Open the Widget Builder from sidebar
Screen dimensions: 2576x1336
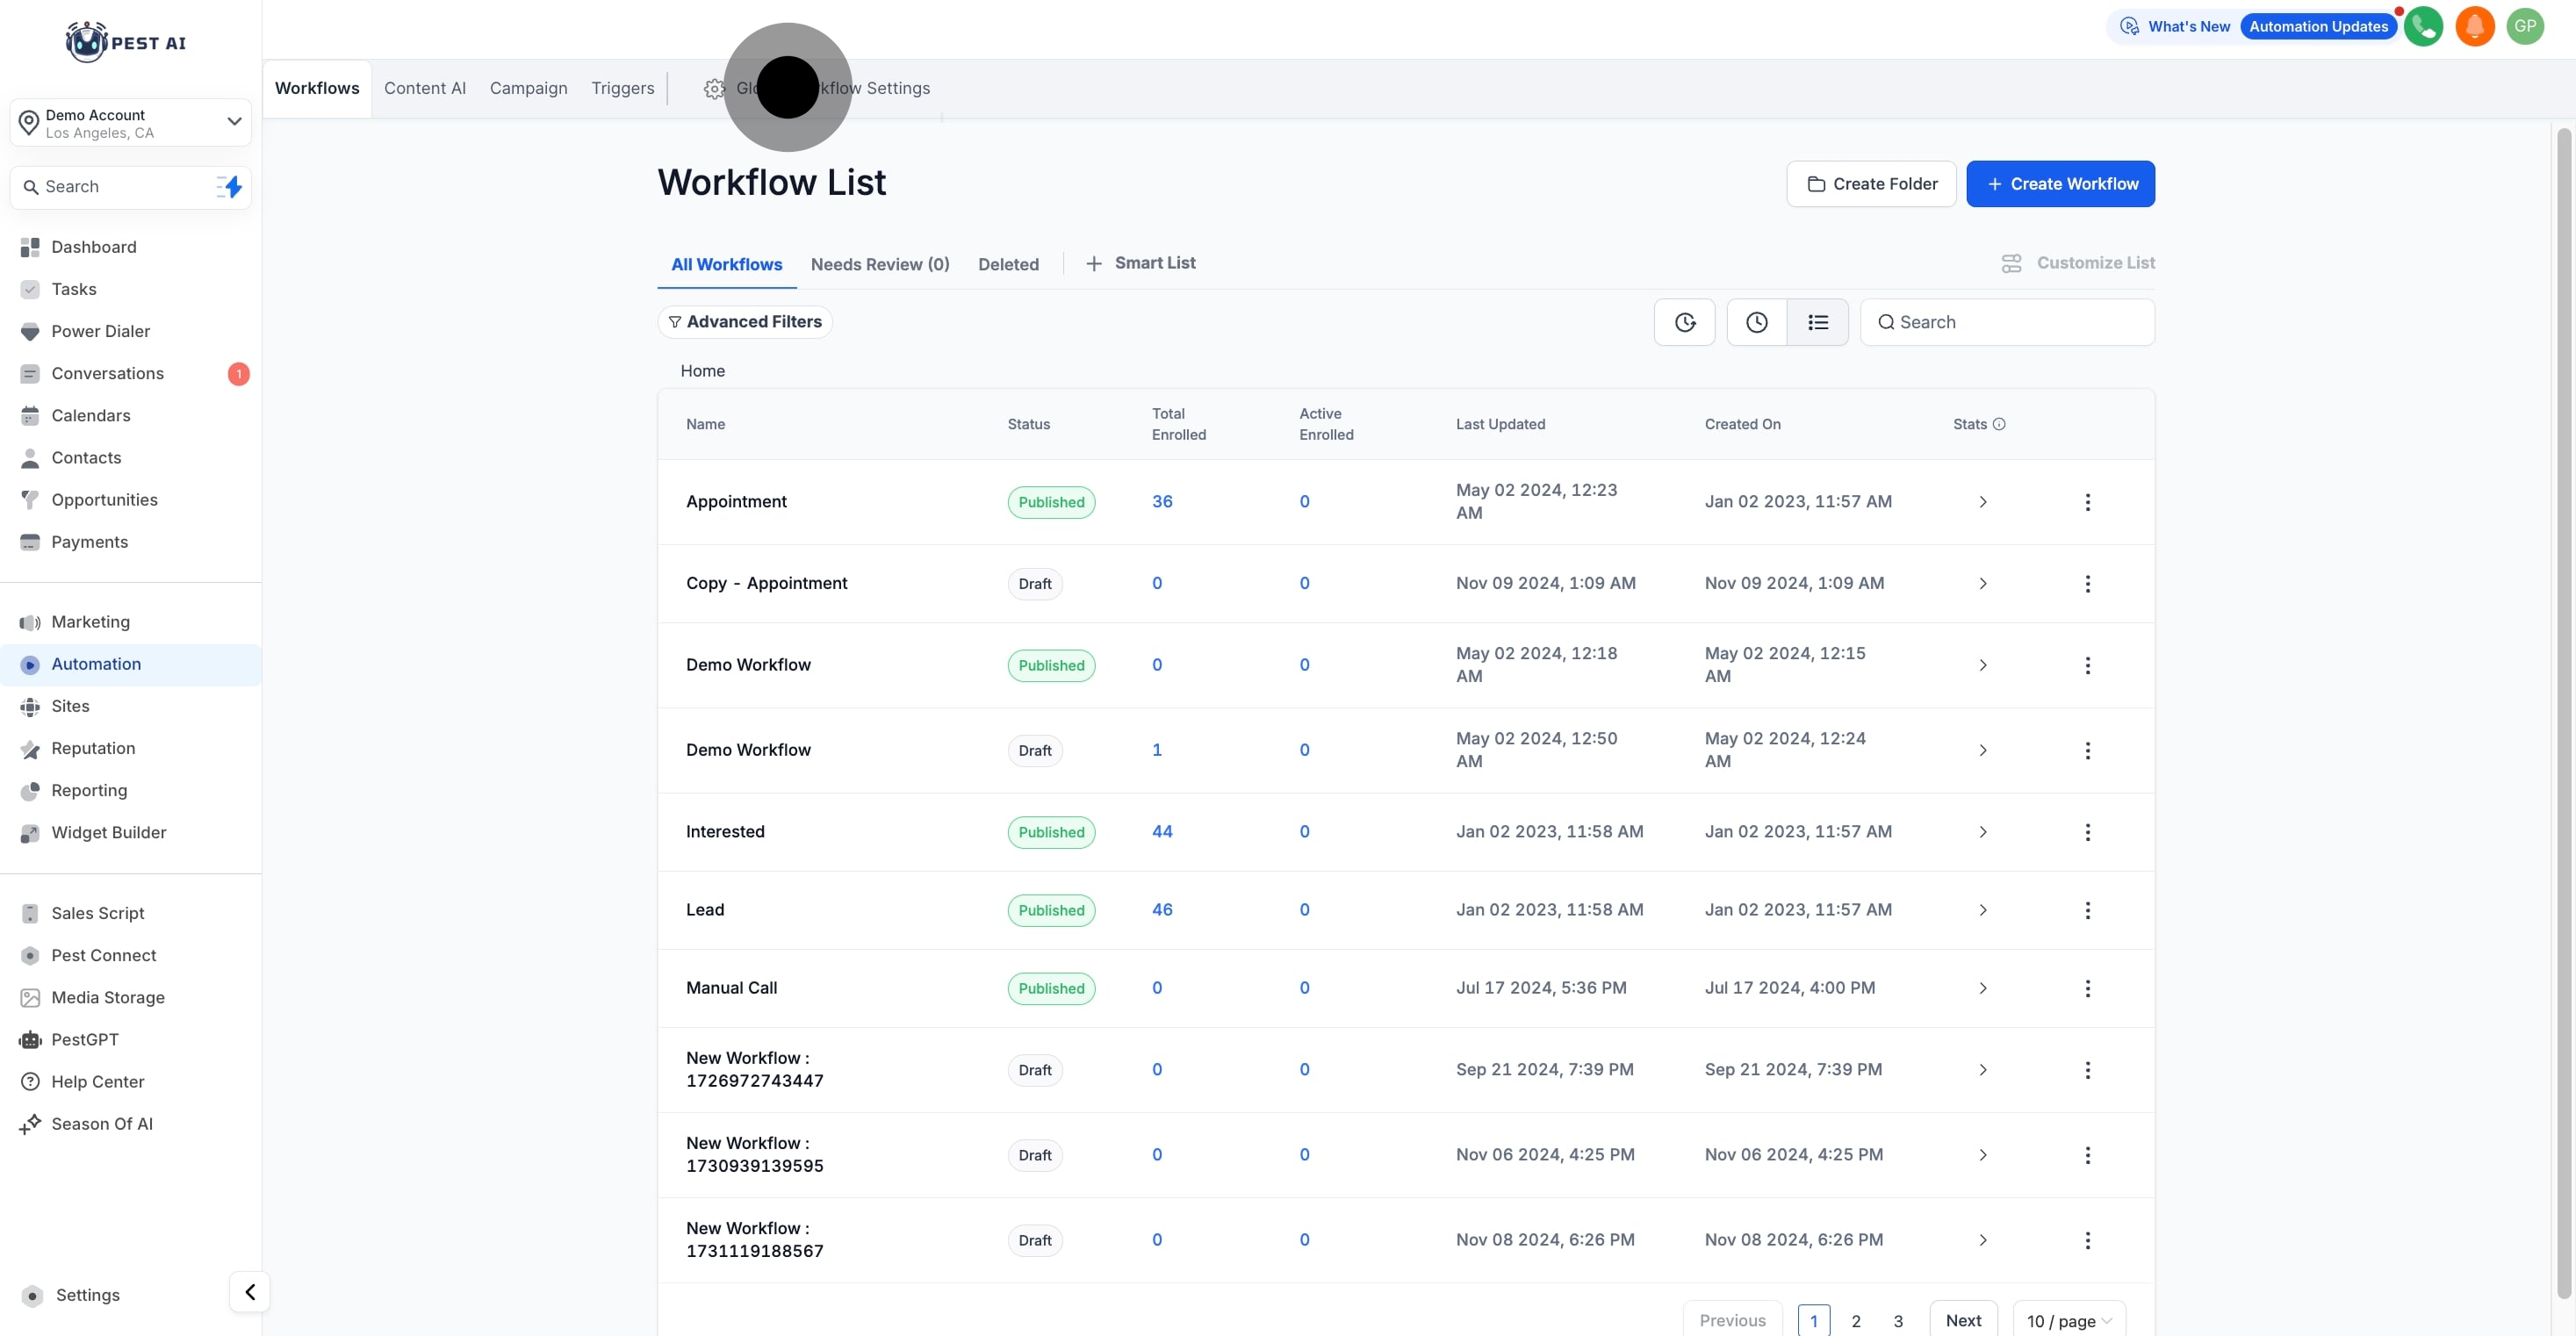(x=108, y=832)
